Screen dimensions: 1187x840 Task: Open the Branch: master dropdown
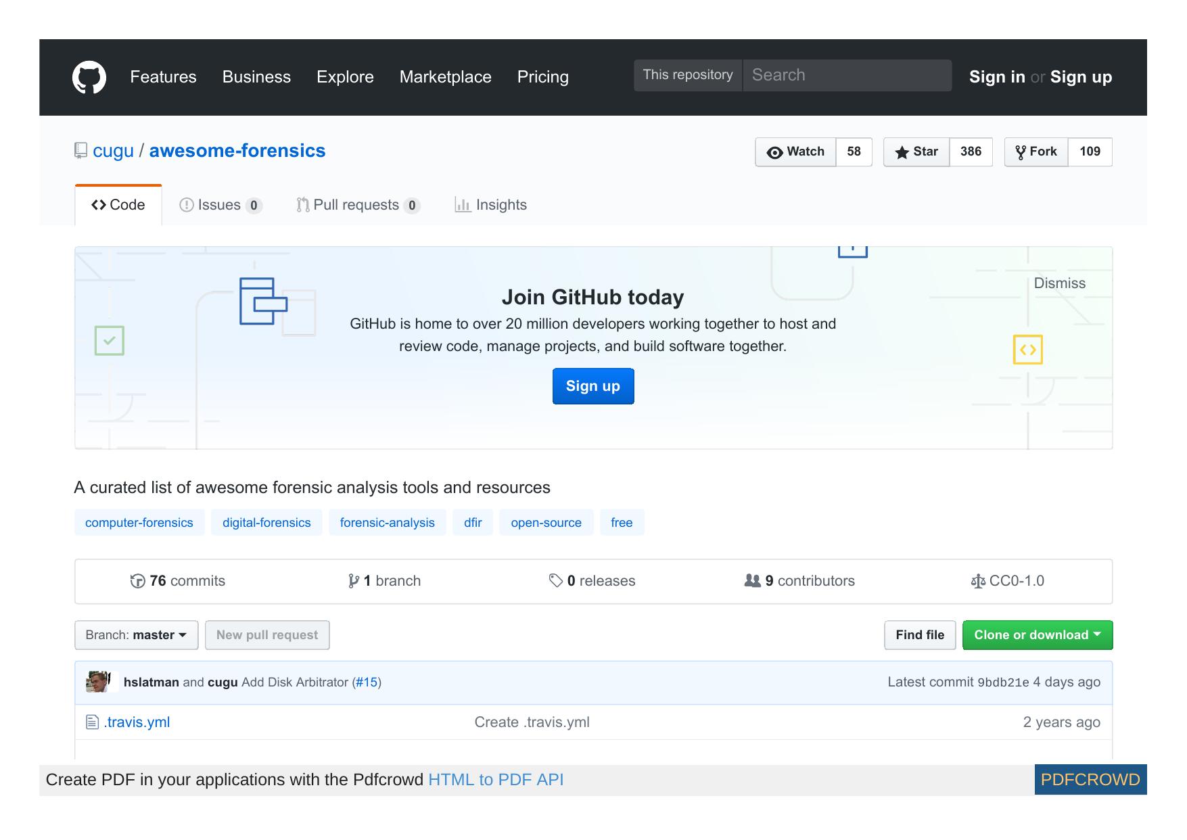coord(135,634)
